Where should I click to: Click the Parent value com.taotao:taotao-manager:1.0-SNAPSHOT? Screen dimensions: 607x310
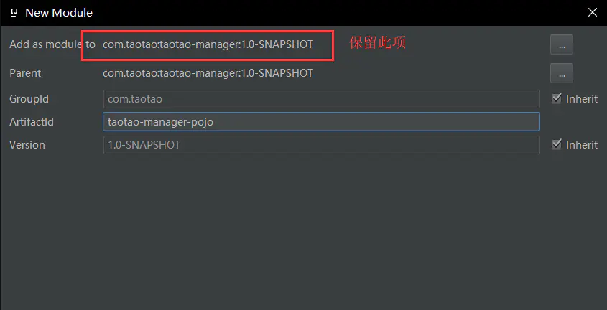coord(208,73)
